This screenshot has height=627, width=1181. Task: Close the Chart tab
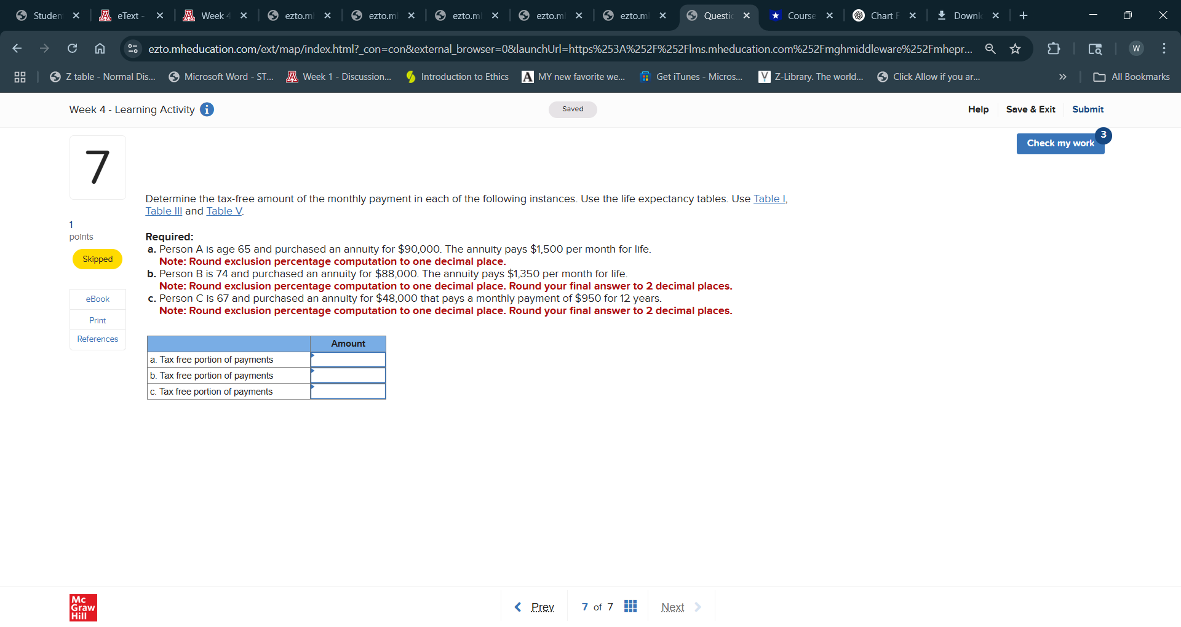[913, 15]
